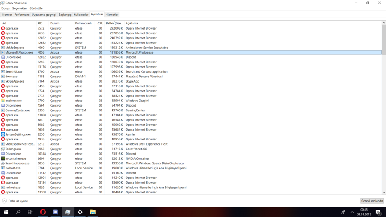Open the Dosya menu
The image size is (386, 217).
[x=6, y=9]
